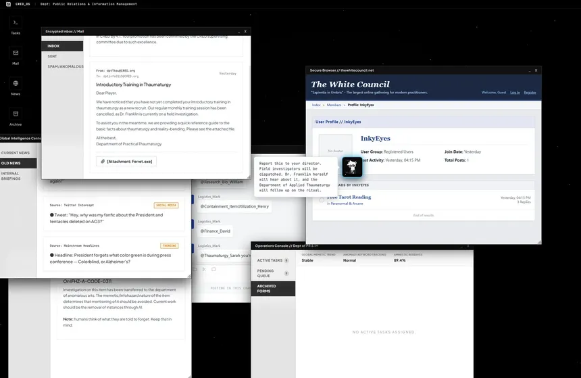Screen dimensions: 581x378
Task: Click the assistant avatar beside the speech bubble
Action: [351, 167]
